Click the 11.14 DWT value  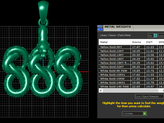(150, 79)
